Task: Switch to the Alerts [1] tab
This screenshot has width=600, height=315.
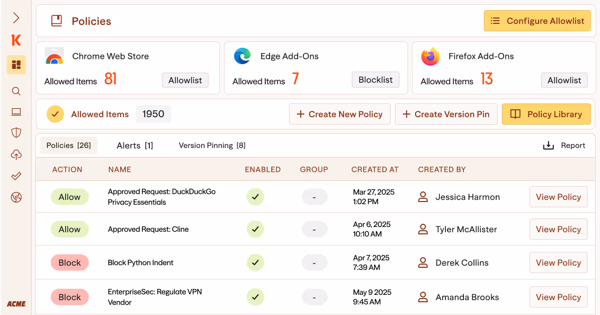Action: pos(135,145)
